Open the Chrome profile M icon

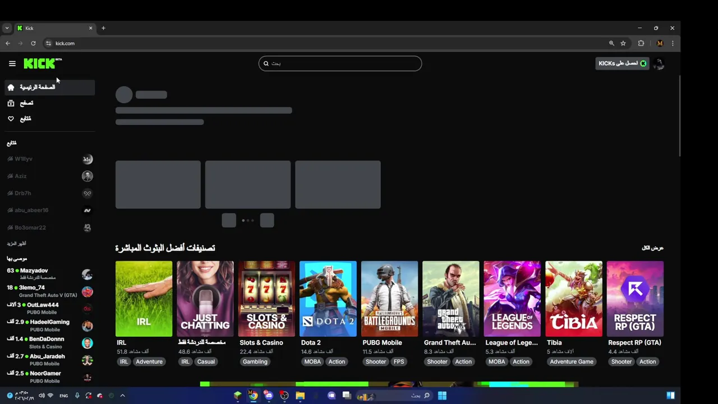pos(660,43)
